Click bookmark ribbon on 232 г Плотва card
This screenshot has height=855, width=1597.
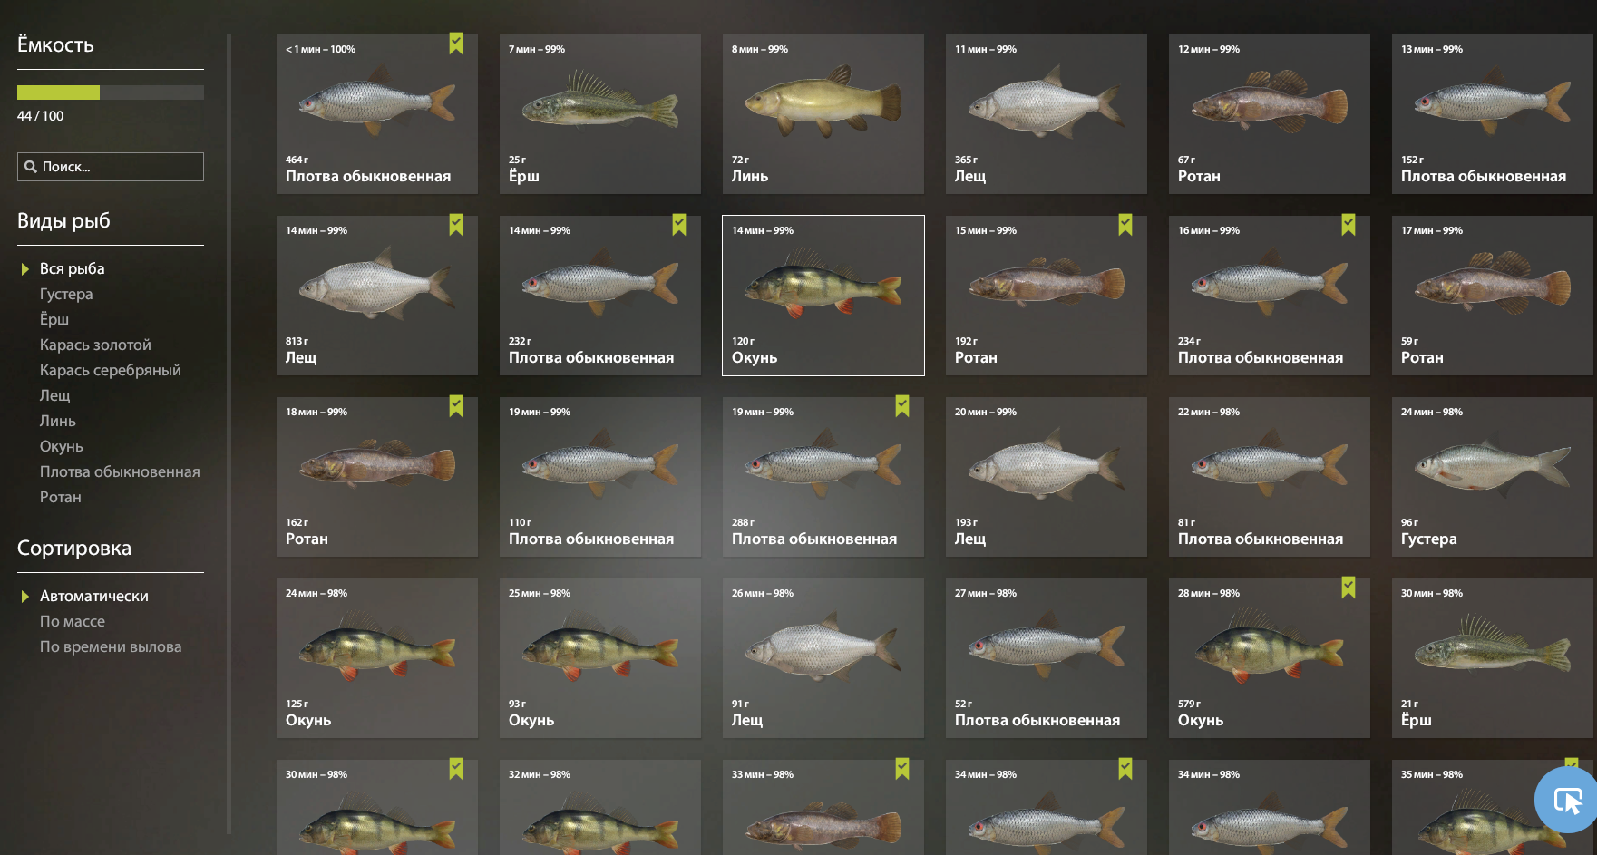point(679,225)
